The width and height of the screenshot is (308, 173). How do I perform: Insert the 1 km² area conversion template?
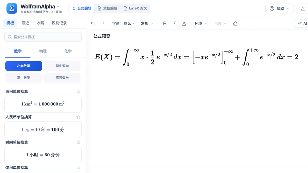(x=43, y=104)
